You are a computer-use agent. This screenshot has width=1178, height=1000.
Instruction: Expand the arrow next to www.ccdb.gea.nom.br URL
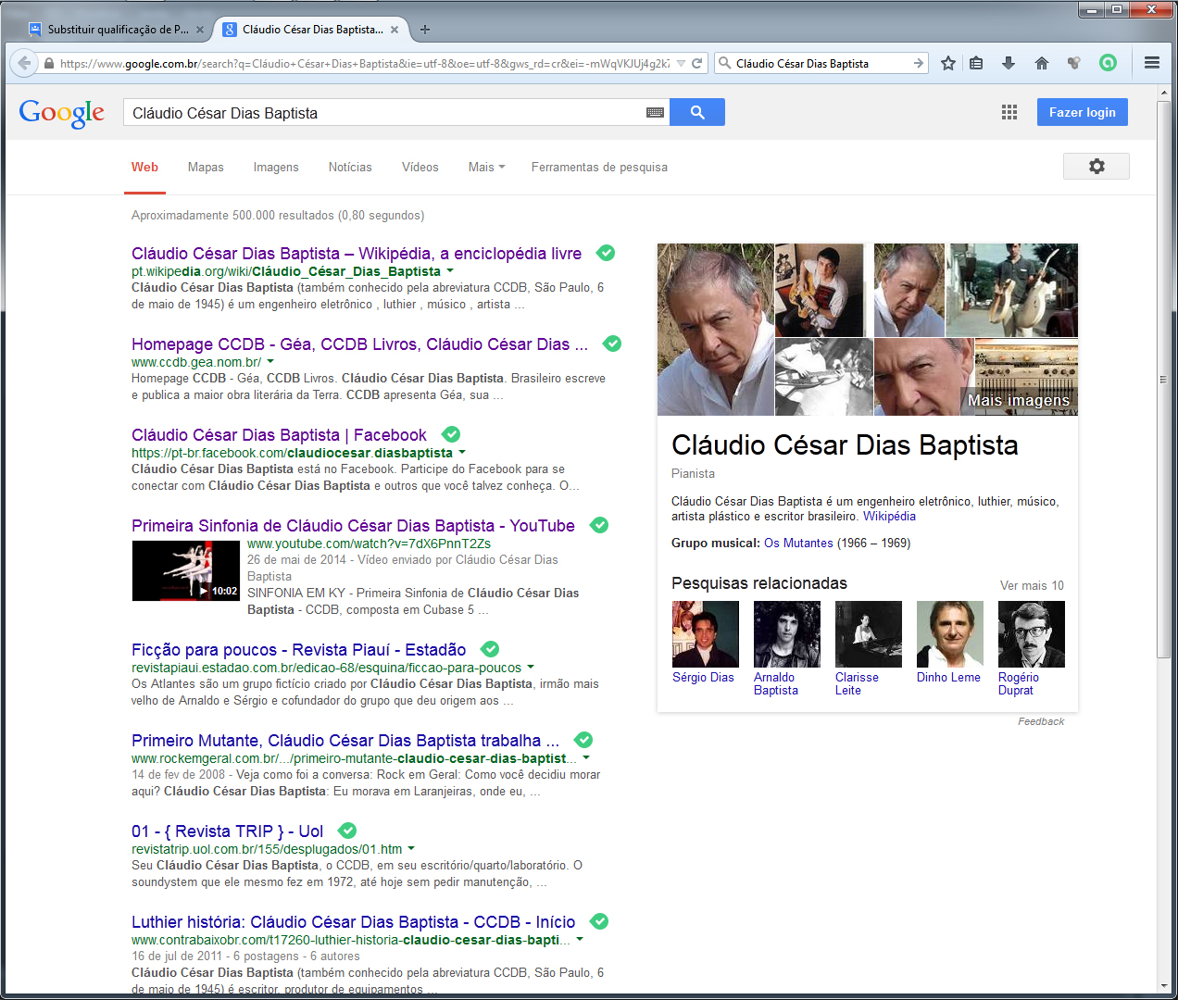tap(270, 362)
